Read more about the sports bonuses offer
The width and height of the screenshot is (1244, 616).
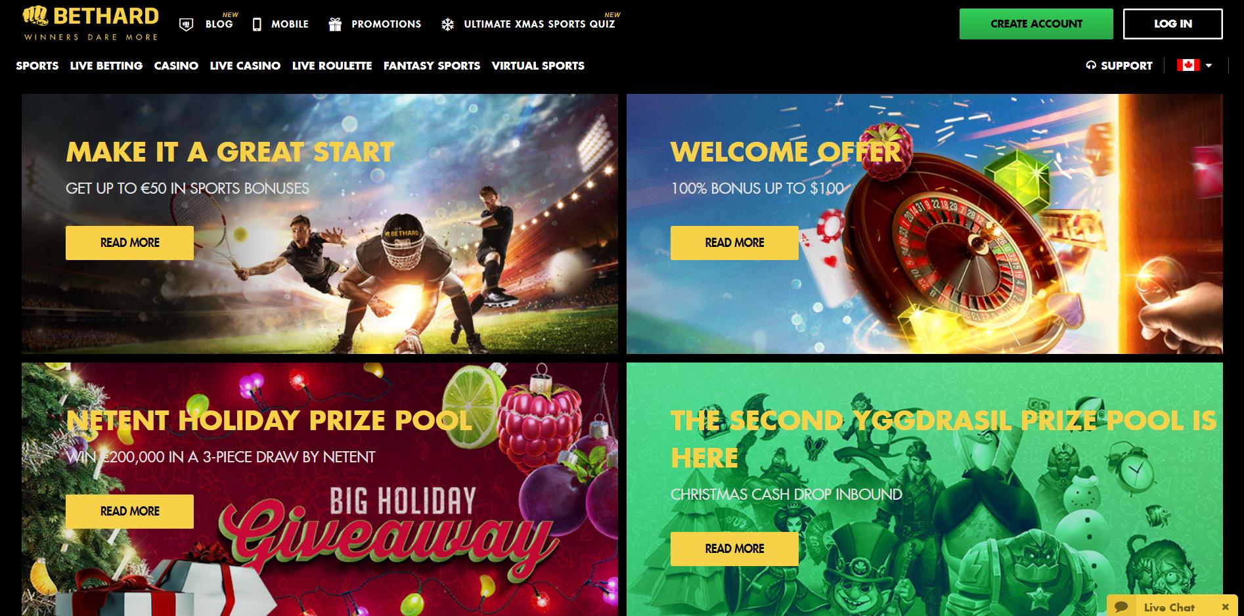(129, 242)
